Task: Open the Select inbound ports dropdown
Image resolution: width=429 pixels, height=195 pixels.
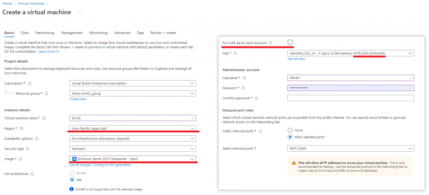Action: [x=351, y=148]
